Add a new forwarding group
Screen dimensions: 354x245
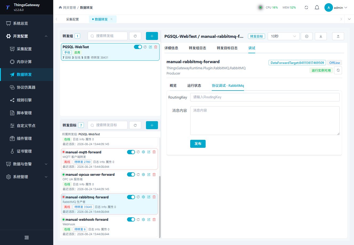click(152, 36)
